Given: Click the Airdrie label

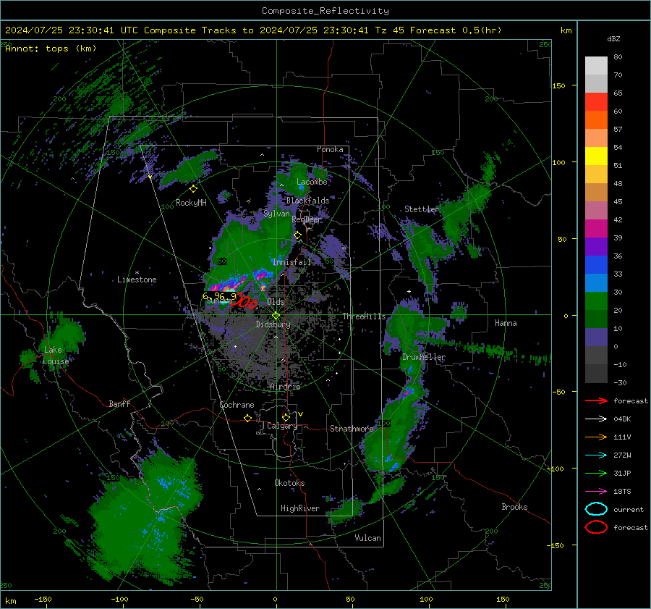Looking at the screenshot, I should point(285,387).
